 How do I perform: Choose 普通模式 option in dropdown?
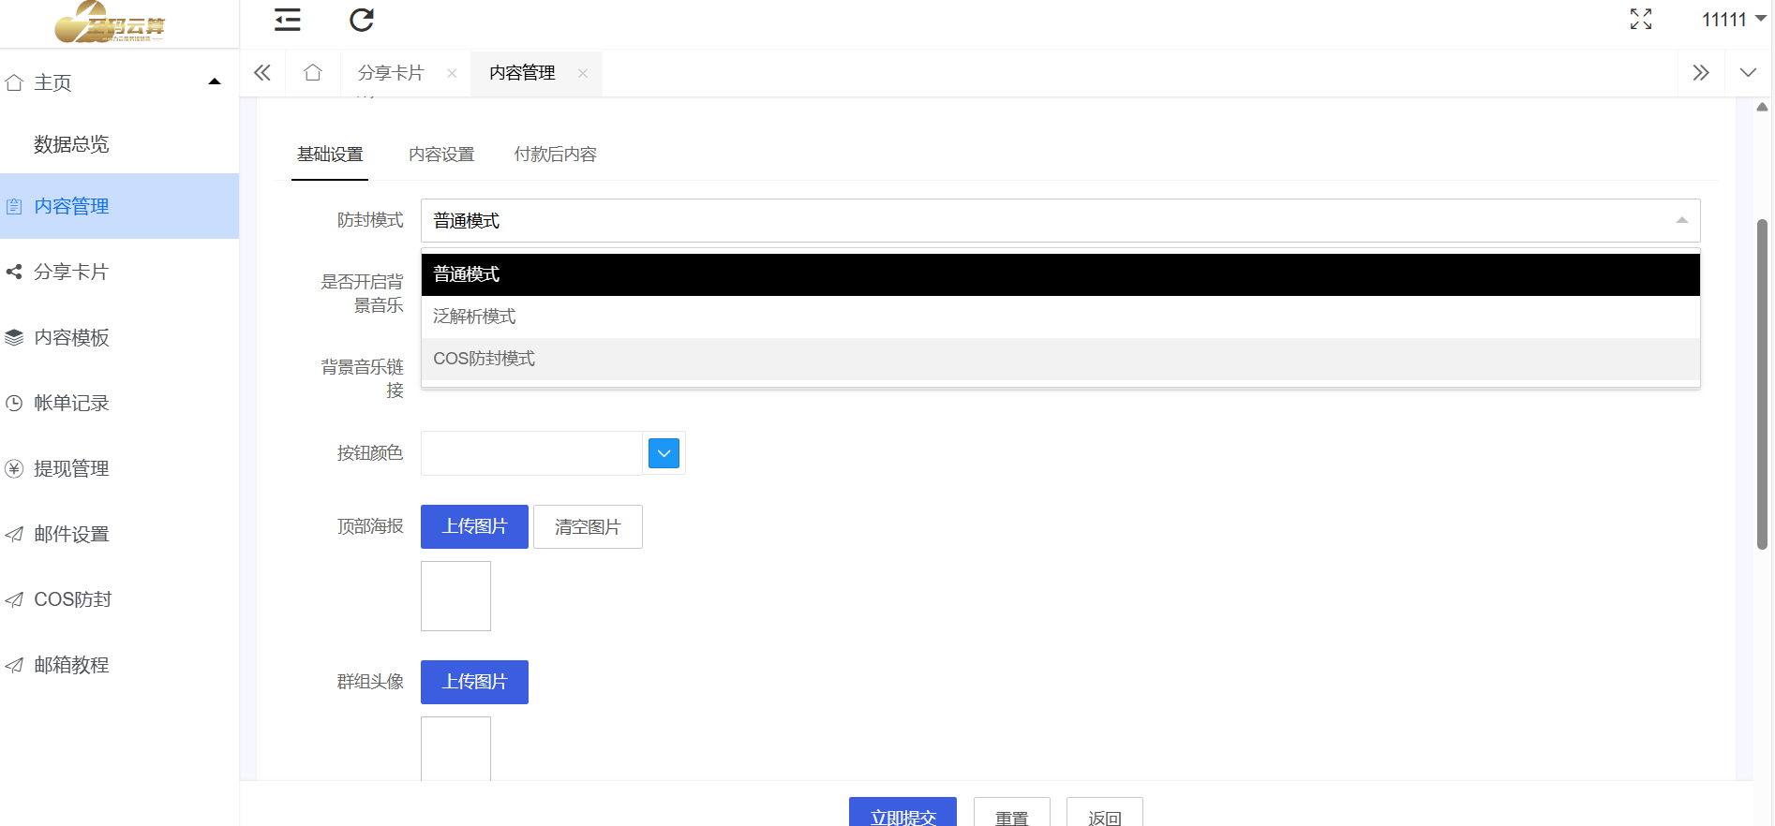coord(1060,274)
